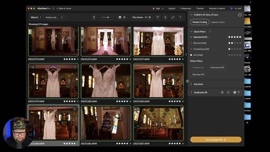Click Albums breadcrumb
The image size is (270, 152).
pos(35,17)
